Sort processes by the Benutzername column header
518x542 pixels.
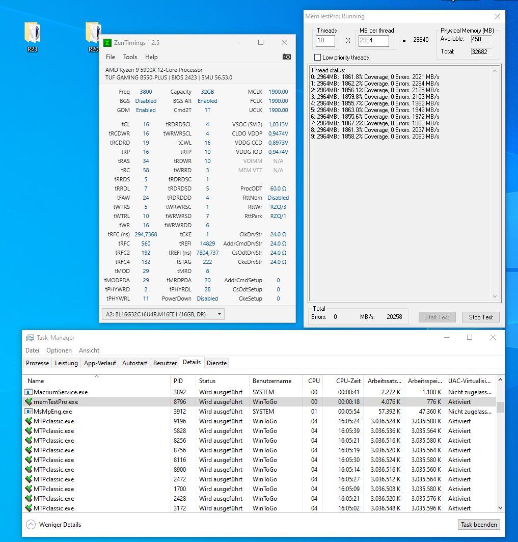(276, 381)
